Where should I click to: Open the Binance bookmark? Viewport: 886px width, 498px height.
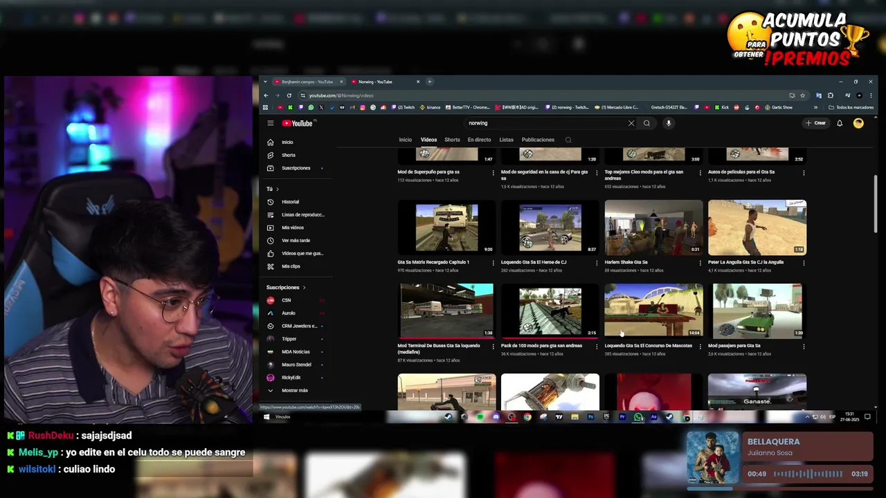coord(430,107)
